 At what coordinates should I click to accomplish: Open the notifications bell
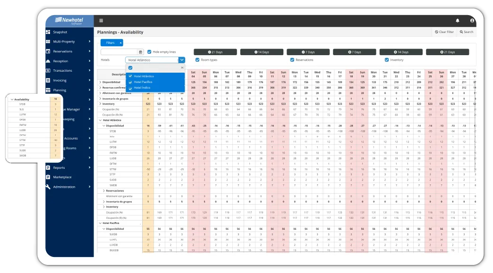tap(458, 21)
